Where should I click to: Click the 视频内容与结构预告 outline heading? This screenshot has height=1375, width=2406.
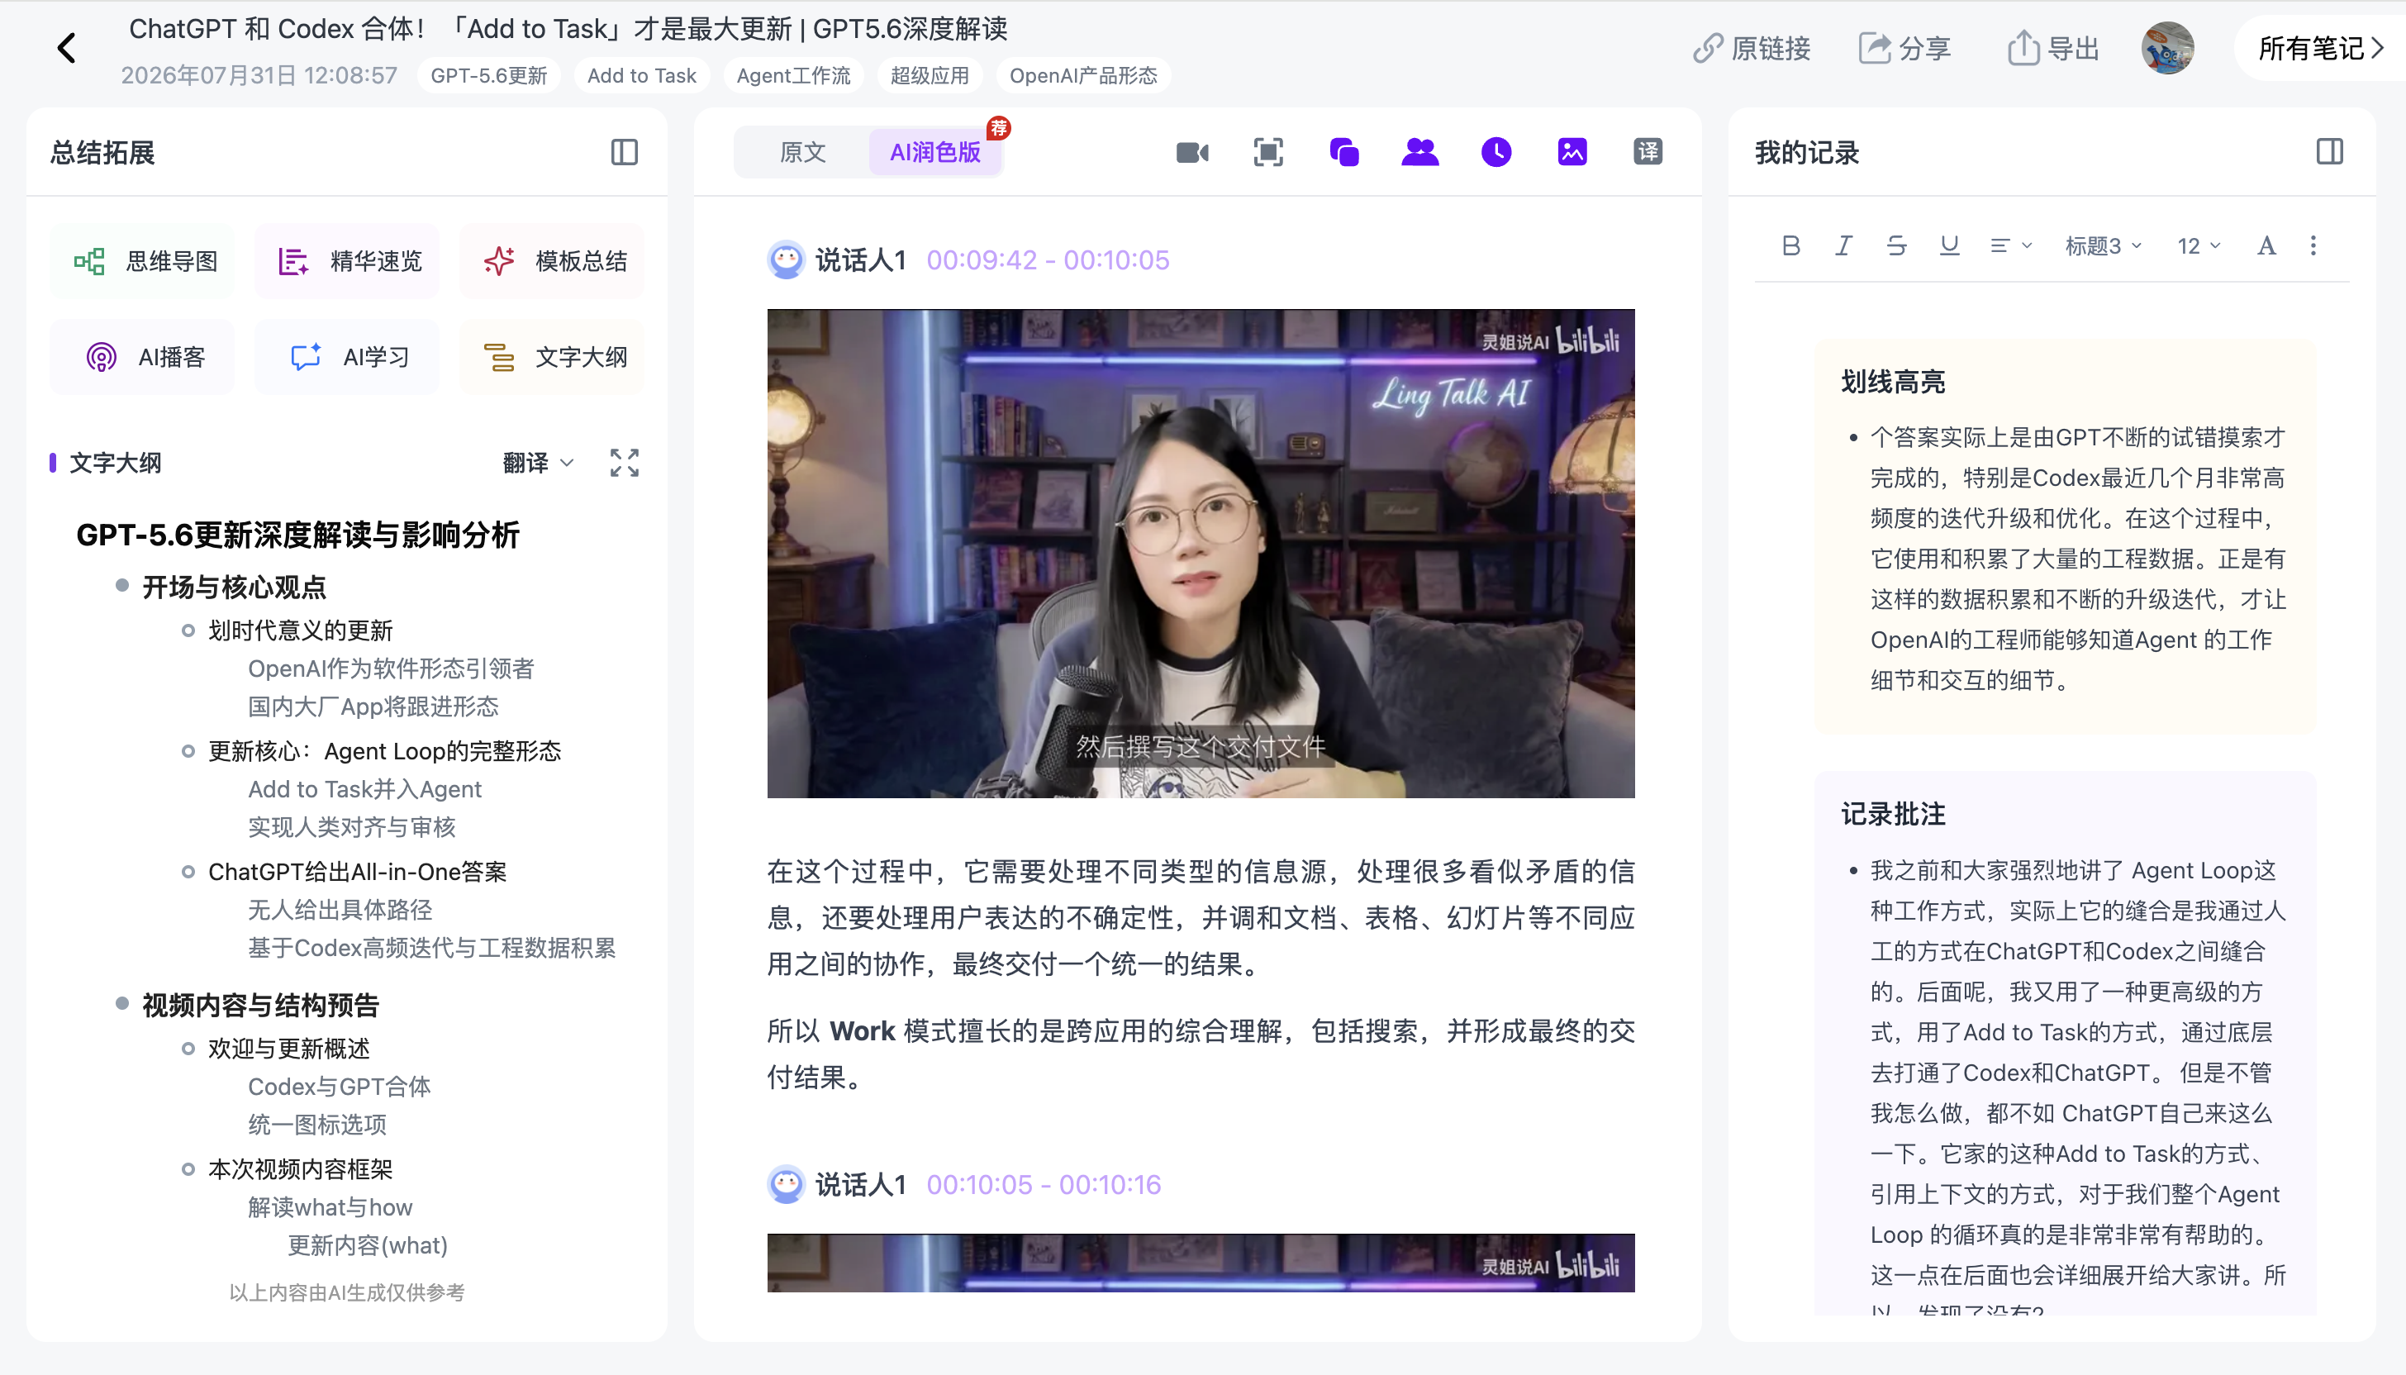(260, 1005)
